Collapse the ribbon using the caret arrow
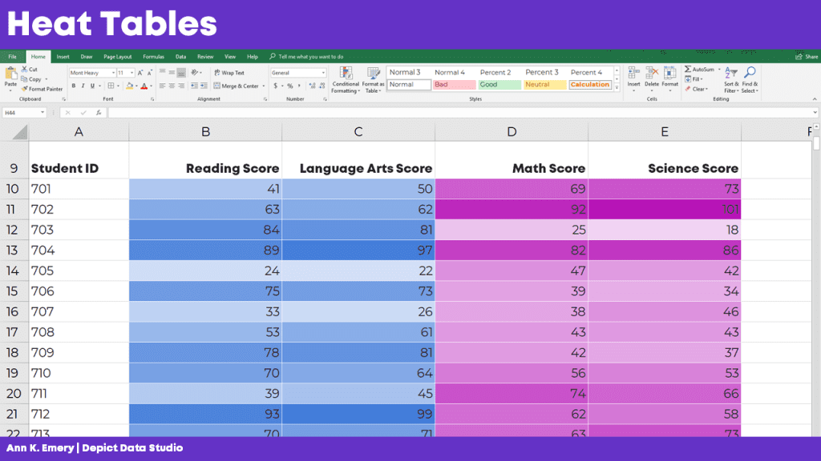The width and height of the screenshot is (821, 461). (x=815, y=99)
